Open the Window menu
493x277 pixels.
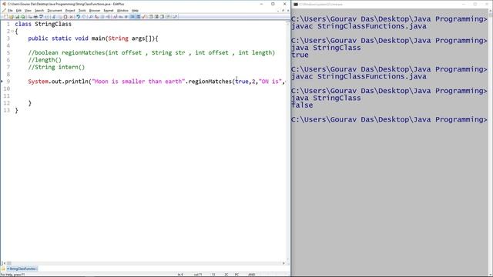(x=122, y=11)
